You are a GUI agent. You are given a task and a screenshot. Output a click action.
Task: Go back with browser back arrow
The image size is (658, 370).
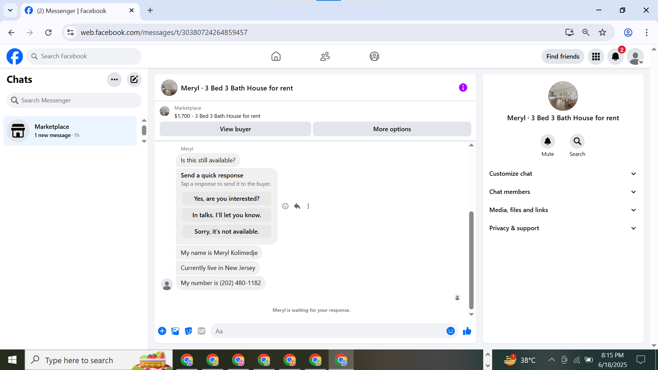click(x=11, y=33)
